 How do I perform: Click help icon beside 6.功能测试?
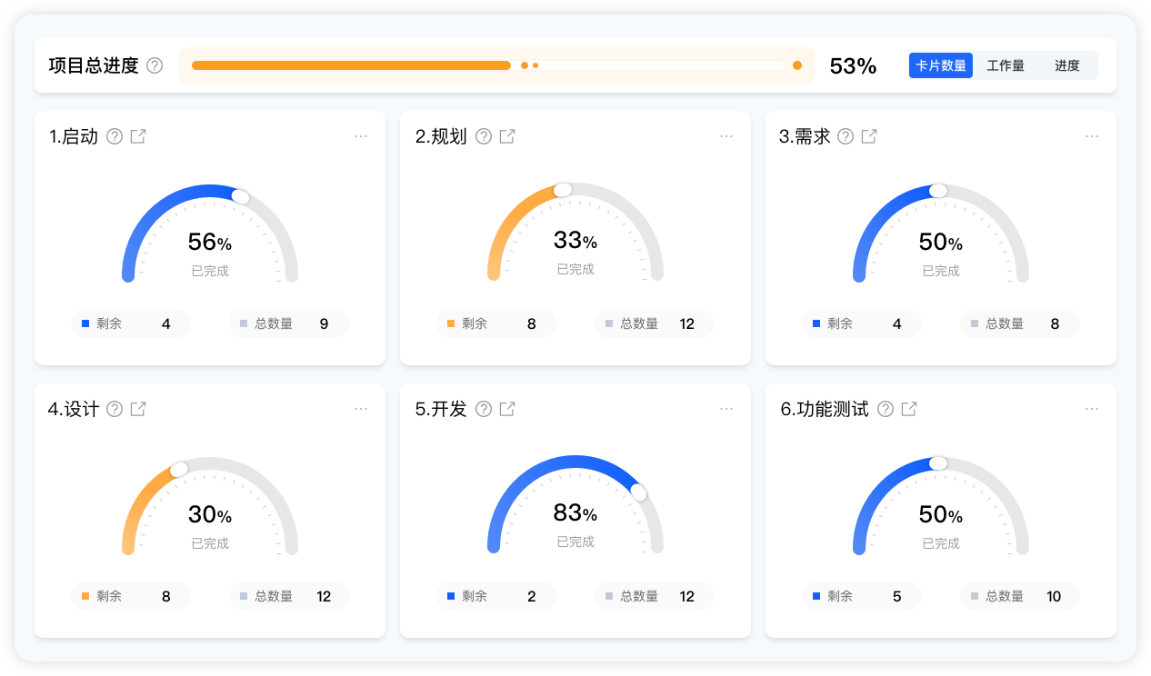click(886, 409)
